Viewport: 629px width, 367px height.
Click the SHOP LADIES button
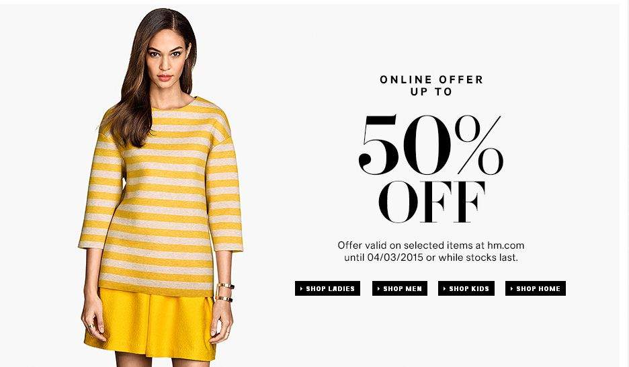pos(327,288)
